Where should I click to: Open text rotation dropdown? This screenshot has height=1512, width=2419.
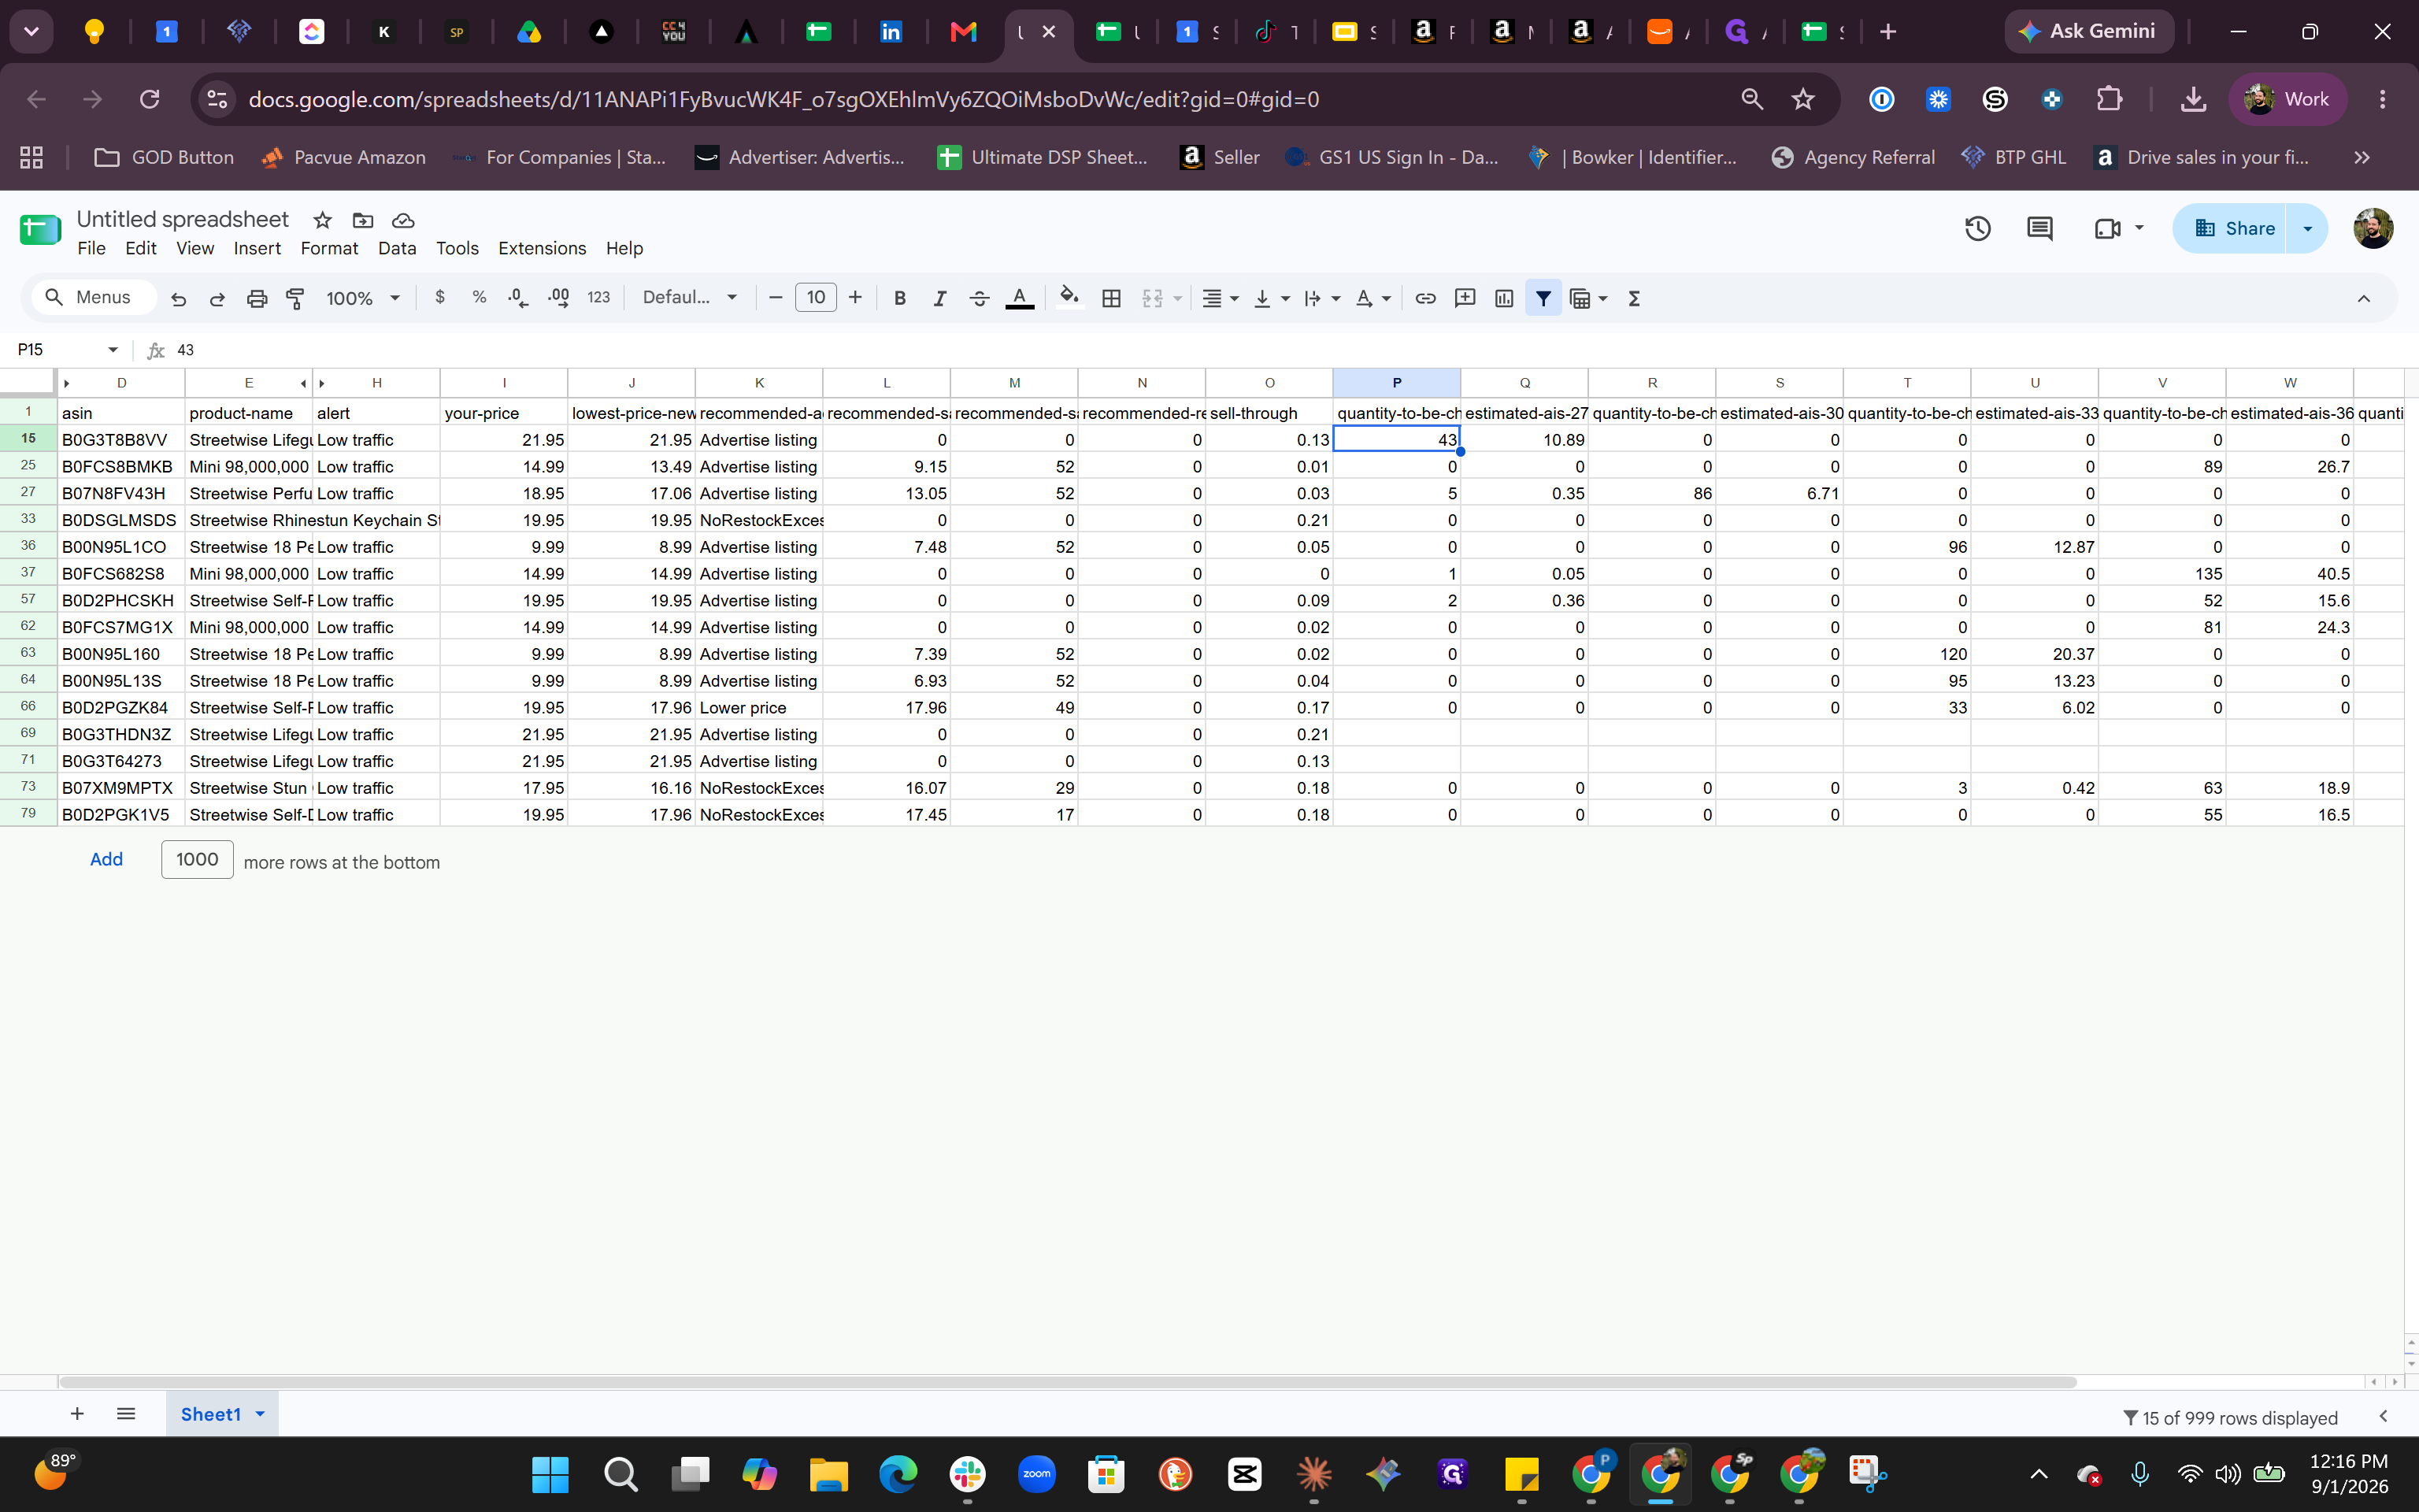click(1372, 298)
